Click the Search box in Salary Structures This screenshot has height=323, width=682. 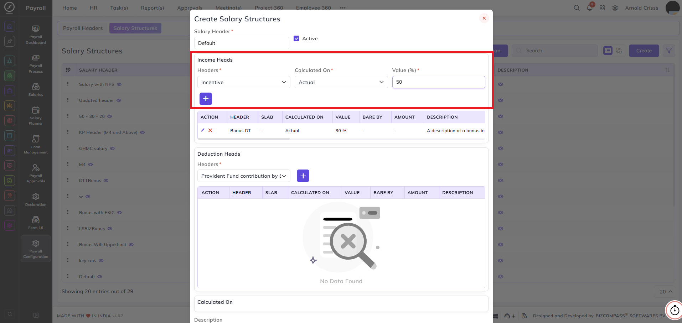555,51
